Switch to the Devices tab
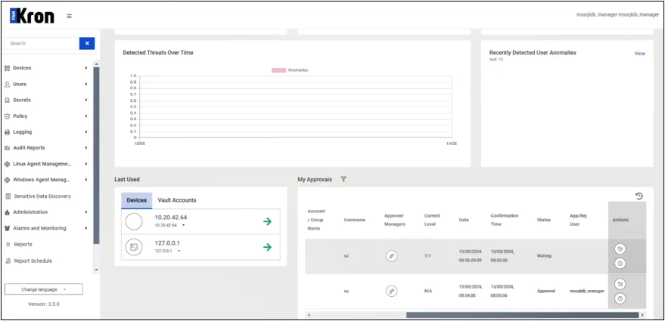Viewport: 665px width, 321px height. pyautogui.click(x=137, y=200)
